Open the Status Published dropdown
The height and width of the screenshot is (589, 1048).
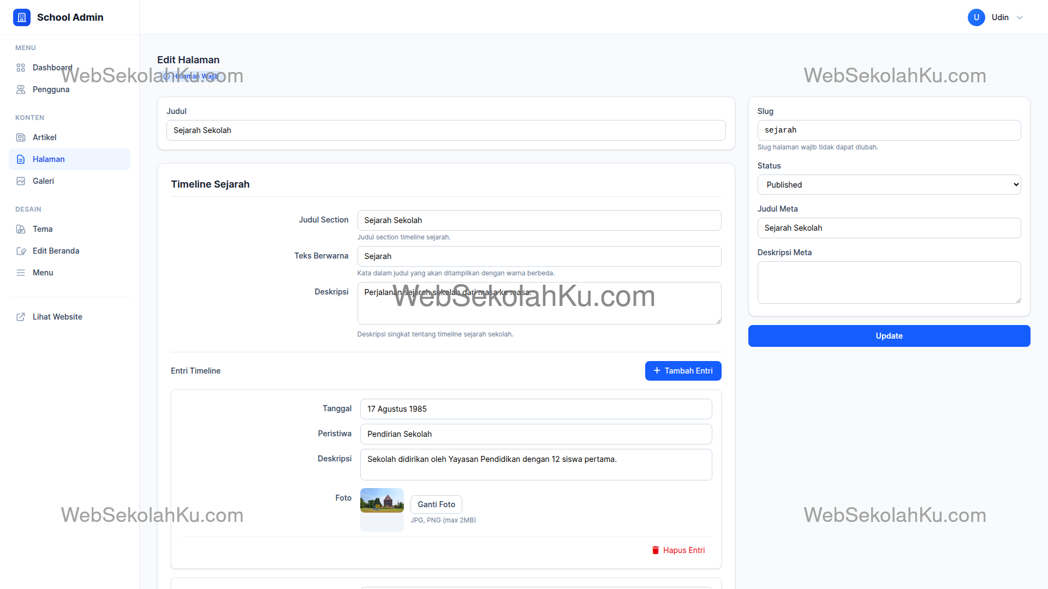(889, 185)
